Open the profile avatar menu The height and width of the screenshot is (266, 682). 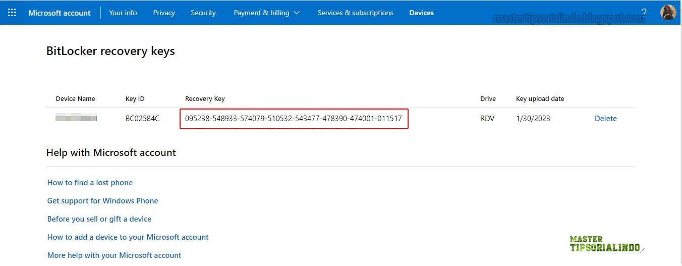[668, 13]
